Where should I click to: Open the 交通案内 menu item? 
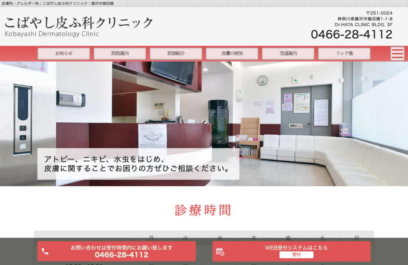coord(288,54)
